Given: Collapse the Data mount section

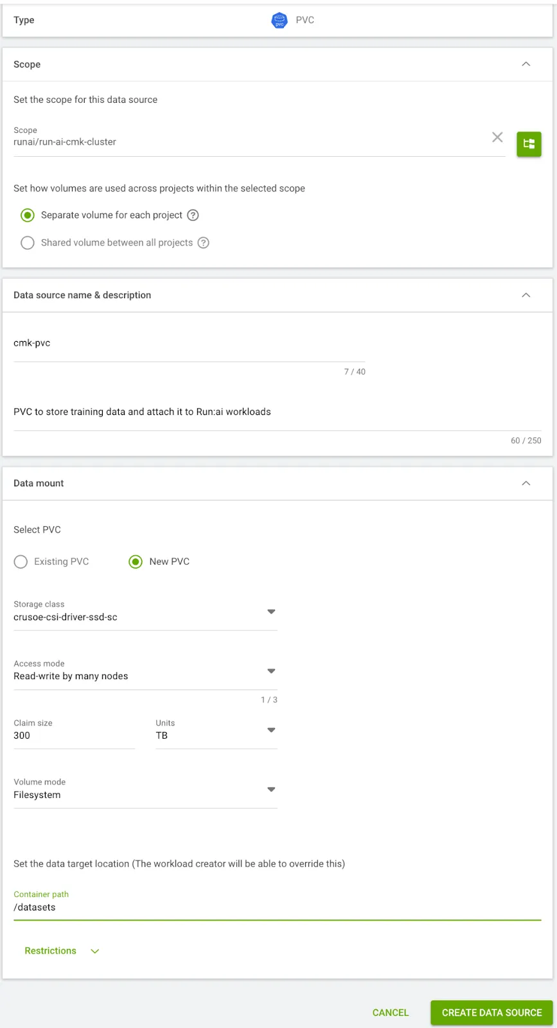Looking at the screenshot, I should 526,483.
